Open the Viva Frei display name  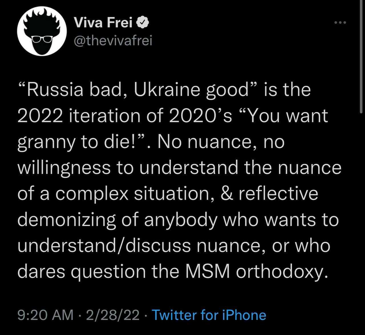[x=103, y=23]
